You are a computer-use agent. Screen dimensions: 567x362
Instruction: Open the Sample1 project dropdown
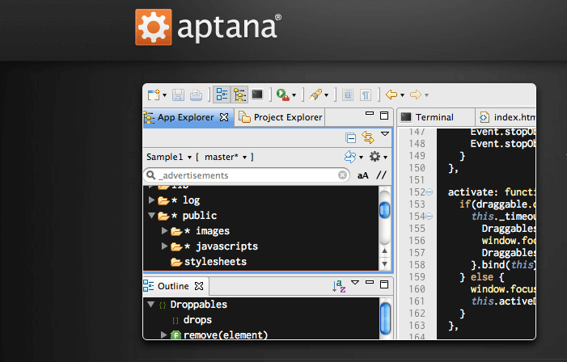click(x=169, y=157)
